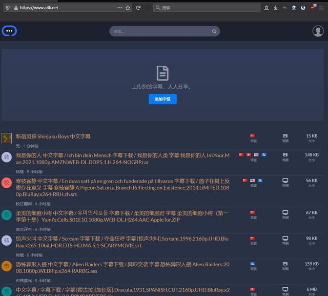The image size is (328, 296).
Task: Click film type icon in 我是你的人 row
Action: [285, 155]
